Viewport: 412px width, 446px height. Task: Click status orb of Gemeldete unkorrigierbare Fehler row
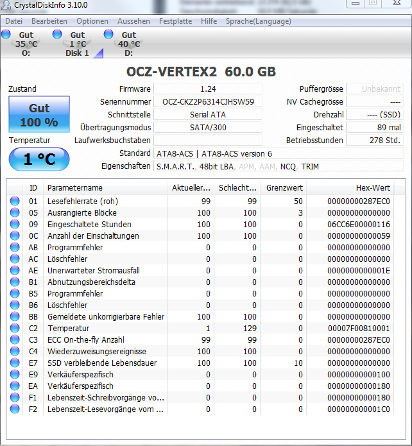click(15, 316)
